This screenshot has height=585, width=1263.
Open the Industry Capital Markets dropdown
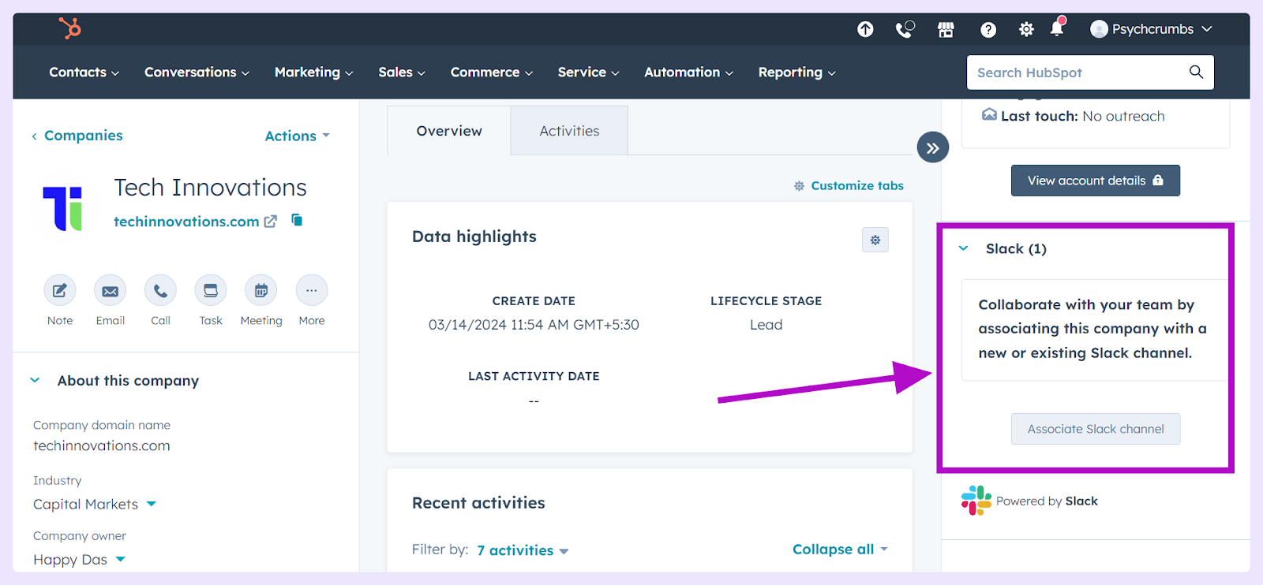[95, 504]
